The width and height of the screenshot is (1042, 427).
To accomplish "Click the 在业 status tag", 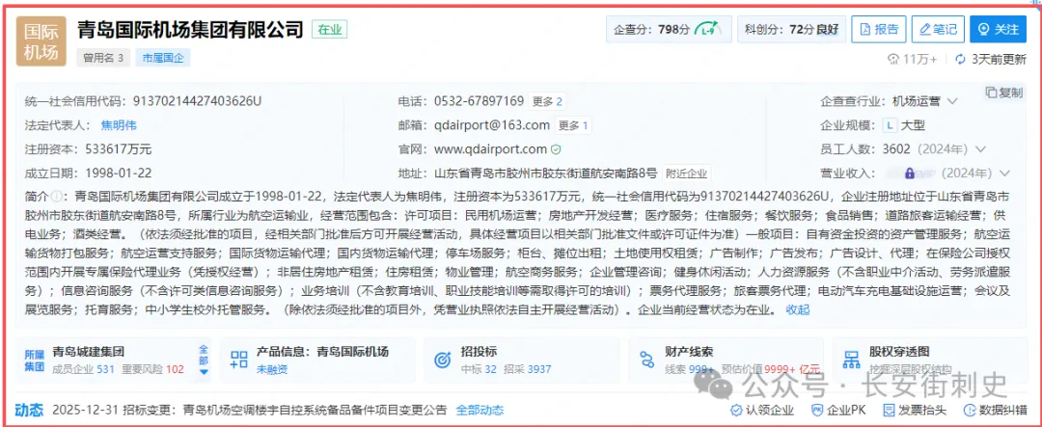I will pos(329,29).
